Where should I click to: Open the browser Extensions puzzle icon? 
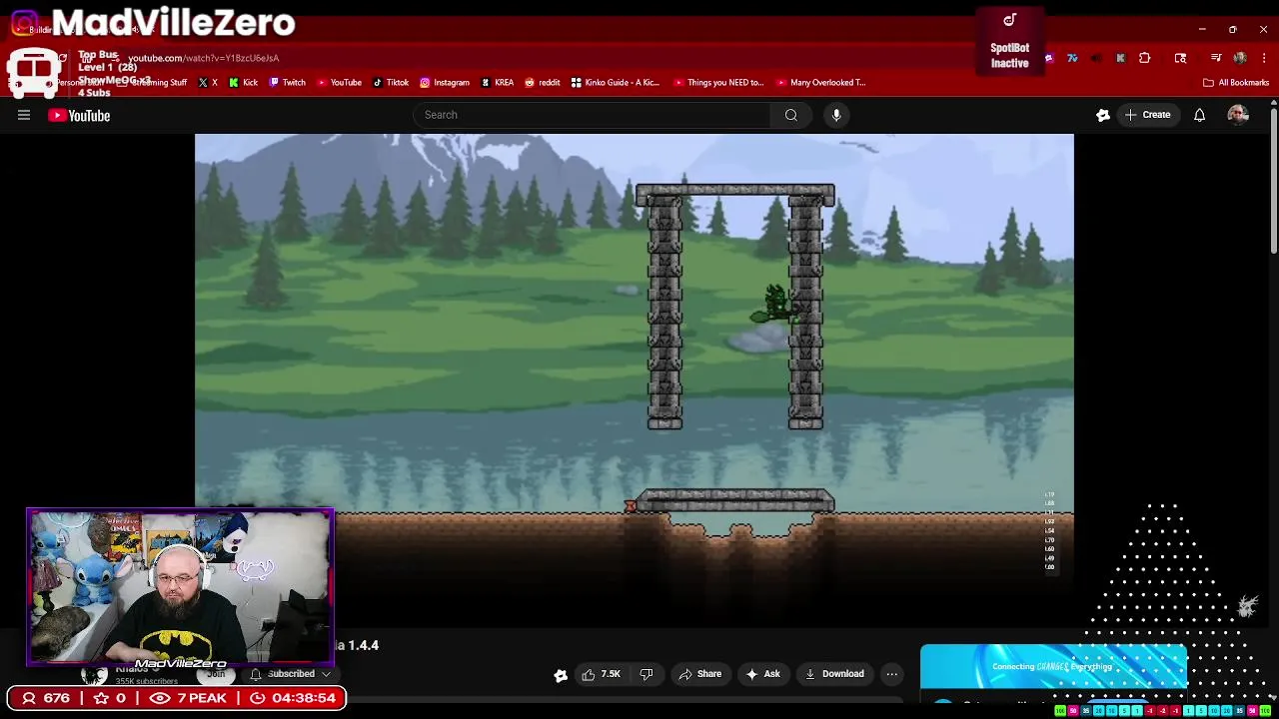pyautogui.click(x=1144, y=58)
